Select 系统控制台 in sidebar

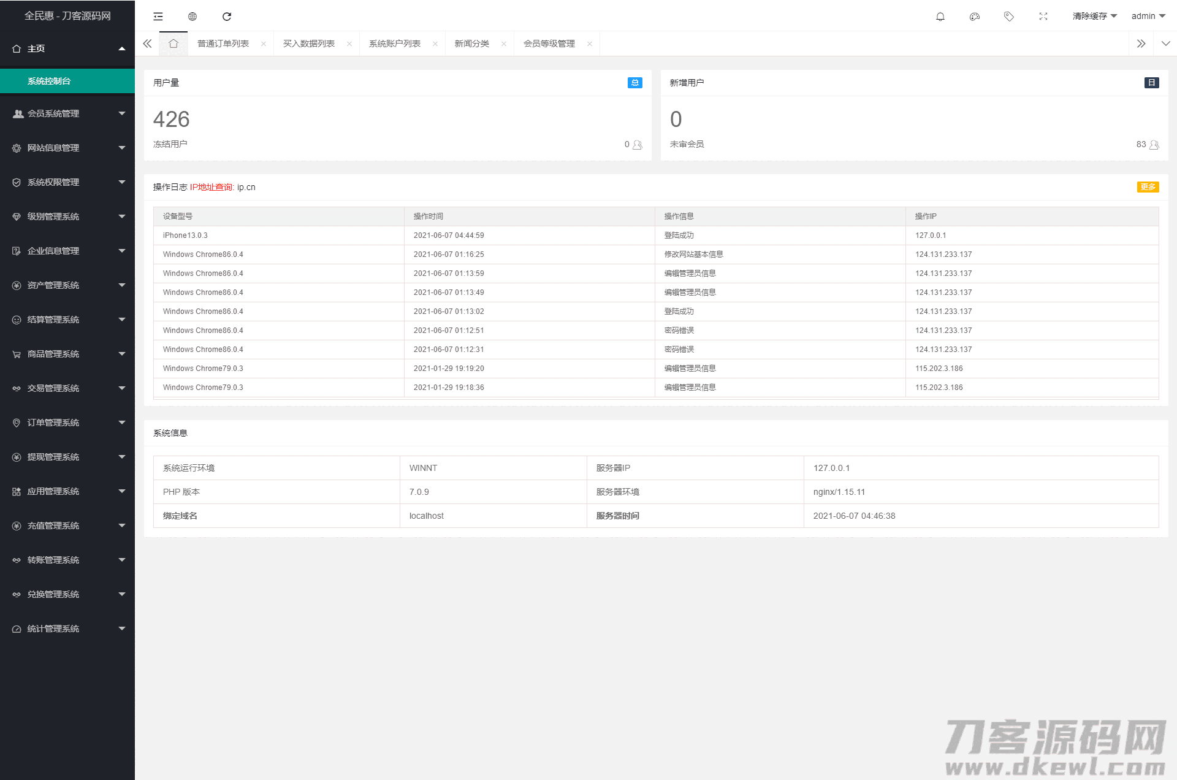coord(49,81)
